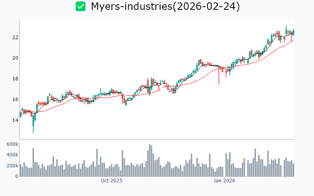
Task: Click the 400k volume axis label
Action: pos(13,155)
